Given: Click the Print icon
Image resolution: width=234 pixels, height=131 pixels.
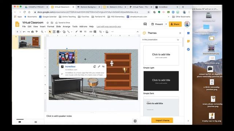Looking at the screenshot, I should (33, 32).
